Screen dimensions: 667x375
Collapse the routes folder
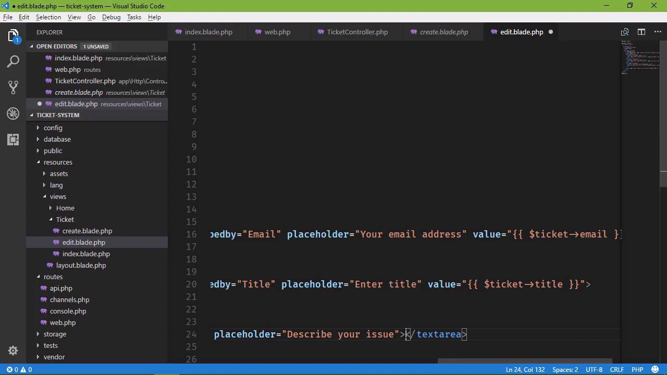point(38,277)
